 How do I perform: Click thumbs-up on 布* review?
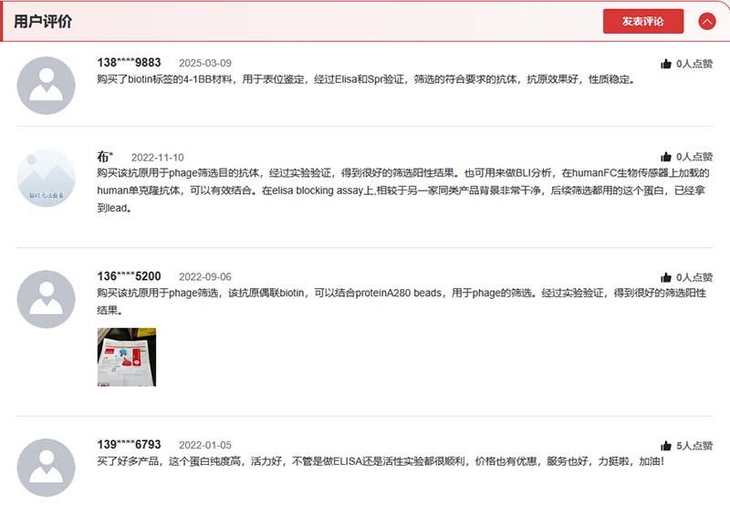tap(666, 157)
